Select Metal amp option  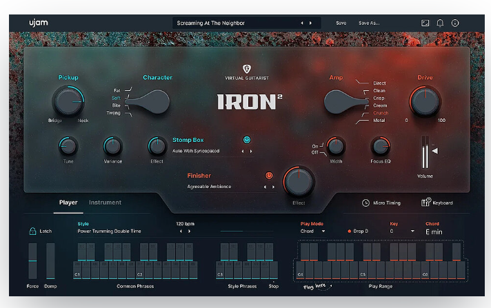379,121
